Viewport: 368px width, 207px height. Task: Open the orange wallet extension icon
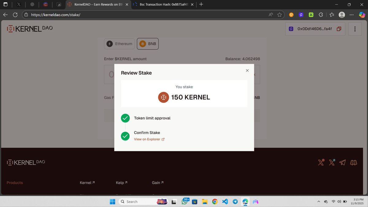click(x=291, y=14)
